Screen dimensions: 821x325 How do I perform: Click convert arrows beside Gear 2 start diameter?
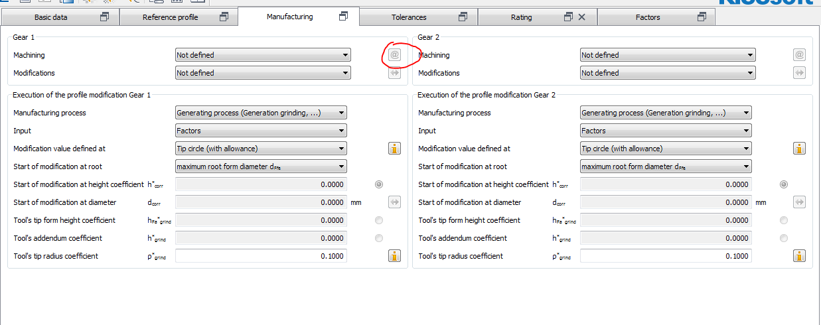click(x=799, y=202)
